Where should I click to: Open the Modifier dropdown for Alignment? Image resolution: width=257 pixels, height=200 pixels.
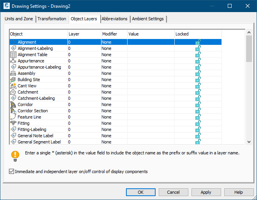[x=114, y=42]
